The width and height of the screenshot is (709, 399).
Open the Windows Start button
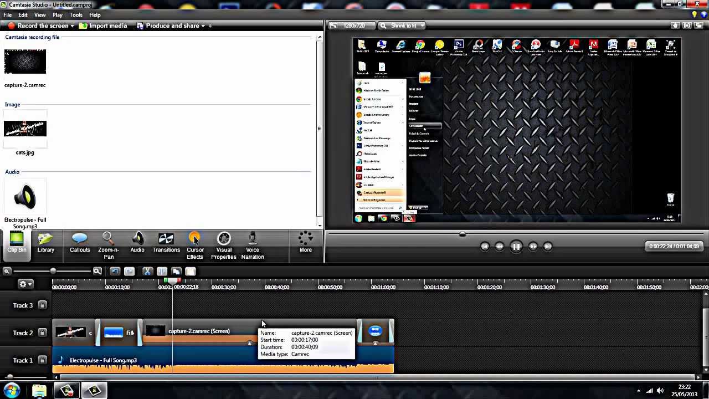pyautogui.click(x=12, y=390)
